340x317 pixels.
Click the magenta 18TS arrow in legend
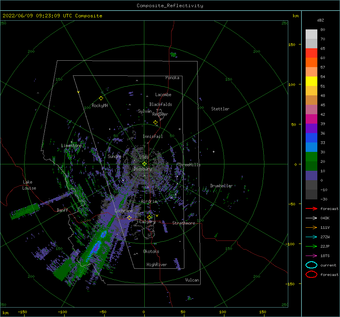coord(311,256)
